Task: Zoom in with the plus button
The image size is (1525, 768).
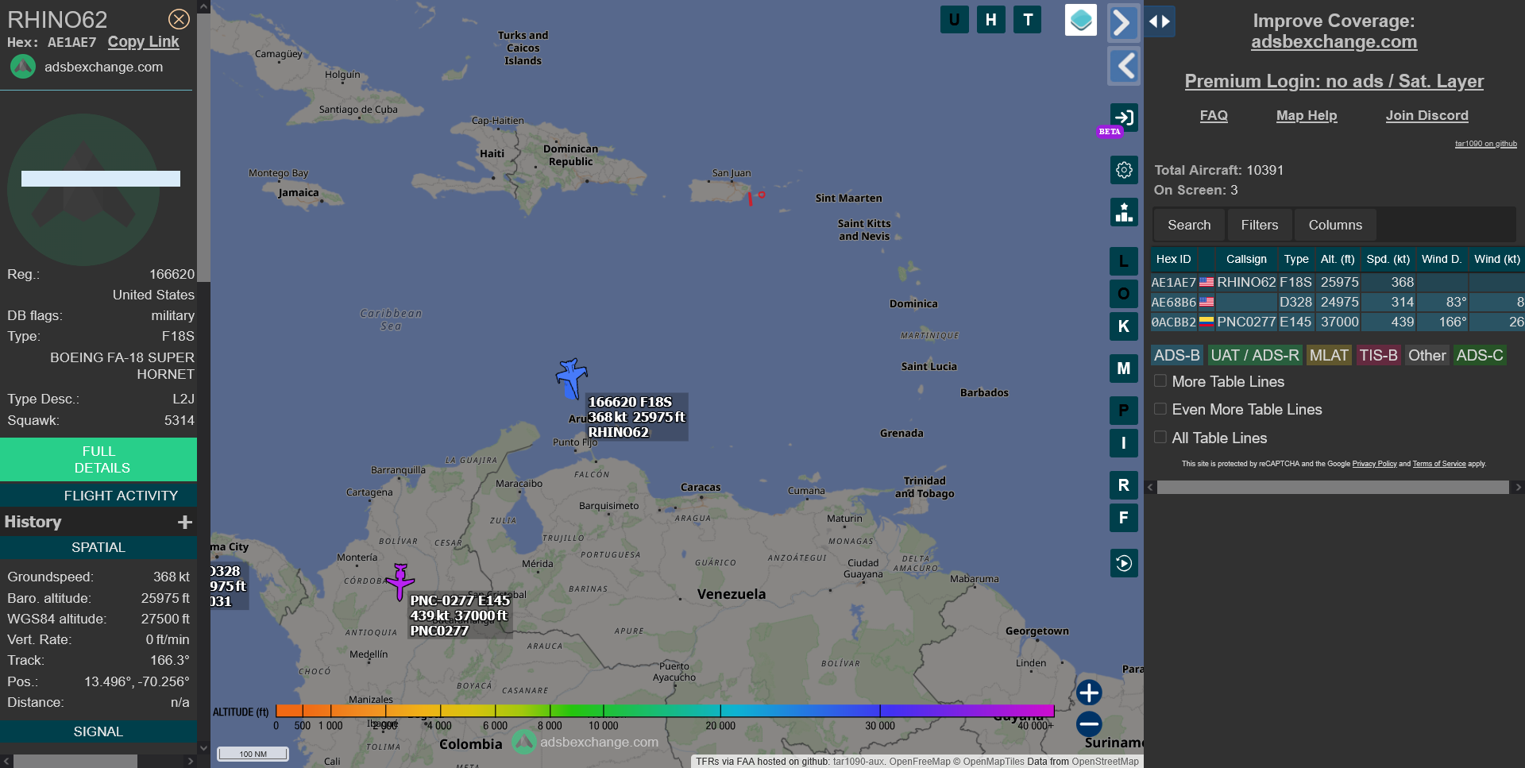Action: 1089,693
